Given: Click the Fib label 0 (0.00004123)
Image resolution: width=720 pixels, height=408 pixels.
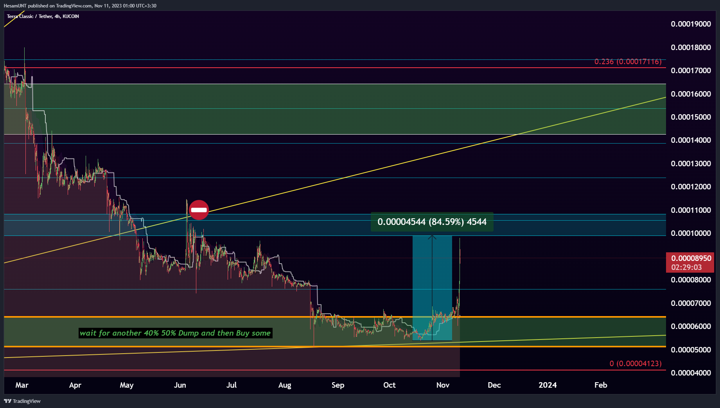Looking at the screenshot, I should point(636,363).
